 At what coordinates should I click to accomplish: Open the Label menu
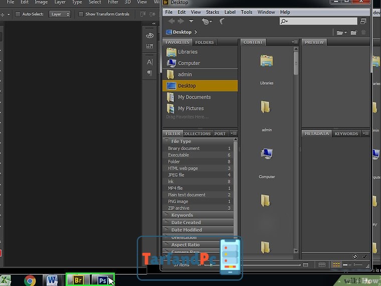point(230,12)
